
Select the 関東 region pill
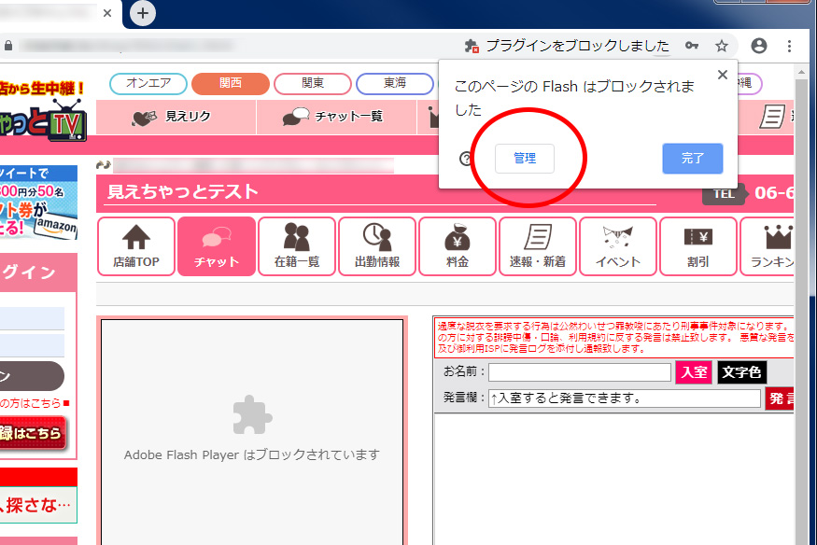pos(313,83)
